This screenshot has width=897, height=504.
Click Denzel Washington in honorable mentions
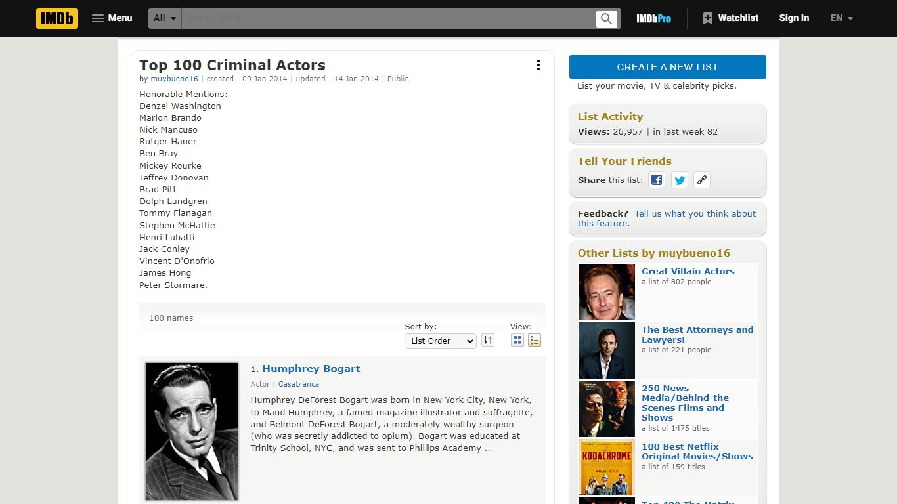click(x=180, y=106)
